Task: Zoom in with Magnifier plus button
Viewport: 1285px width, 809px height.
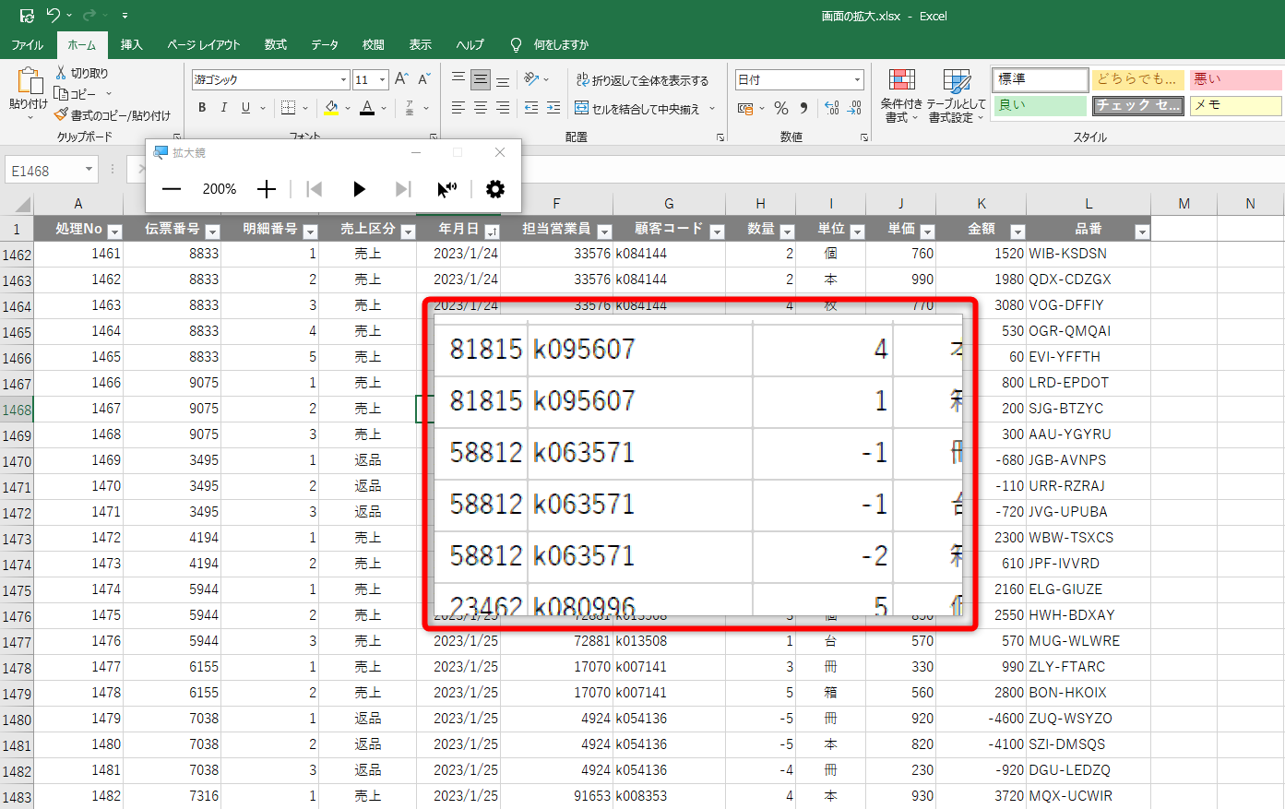Action: 267,189
